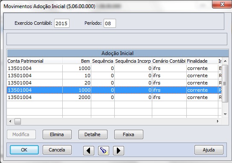Click ifrs in the Bem 20 row

(x=157, y=83)
